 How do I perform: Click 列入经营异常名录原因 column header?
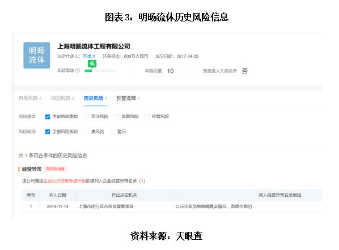(280, 195)
